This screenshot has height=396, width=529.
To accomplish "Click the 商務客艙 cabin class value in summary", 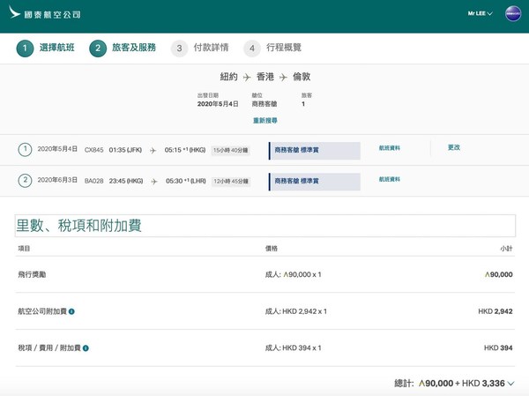I will point(264,104).
